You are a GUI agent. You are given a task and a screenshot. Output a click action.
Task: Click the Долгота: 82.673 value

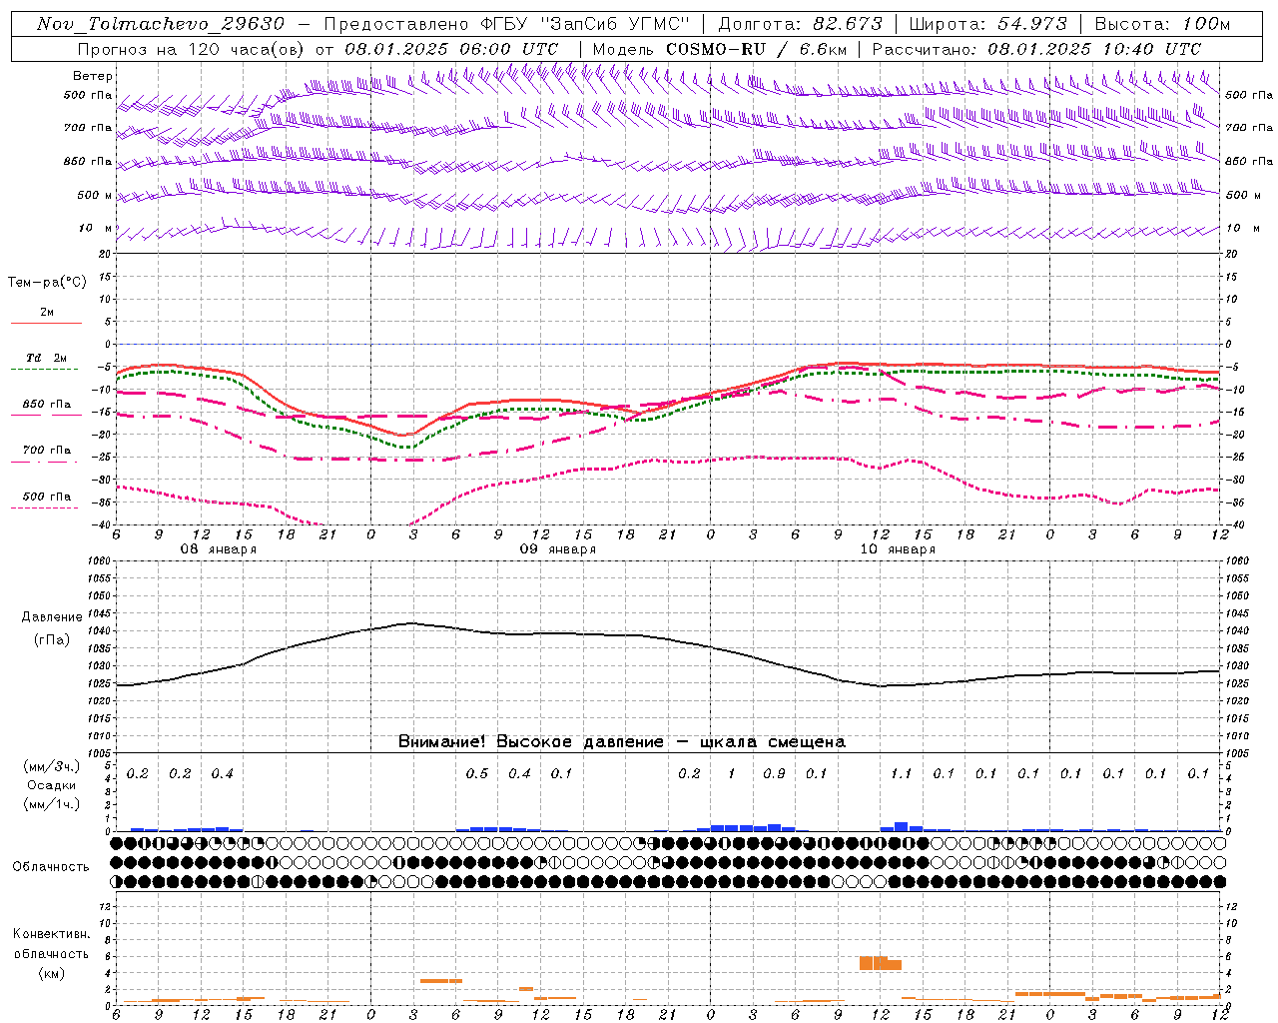click(x=801, y=24)
